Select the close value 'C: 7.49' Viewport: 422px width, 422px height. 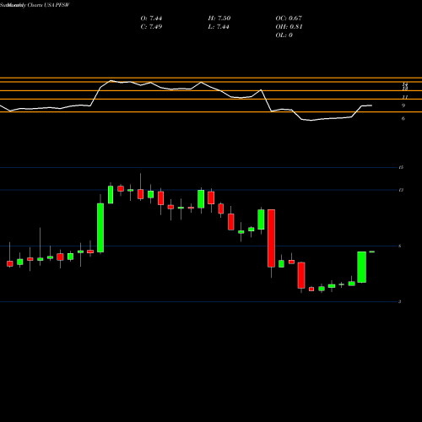pos(151,27)
